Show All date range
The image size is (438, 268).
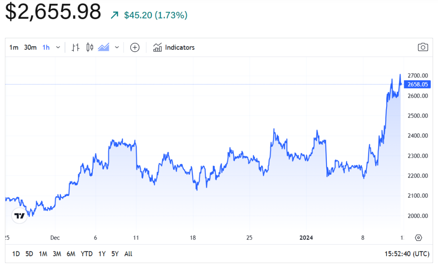(x=128, y=254)
